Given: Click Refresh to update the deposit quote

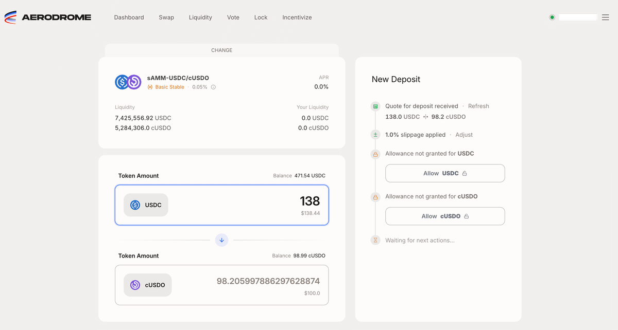Looking at the screenshot, I should point(478,106).
